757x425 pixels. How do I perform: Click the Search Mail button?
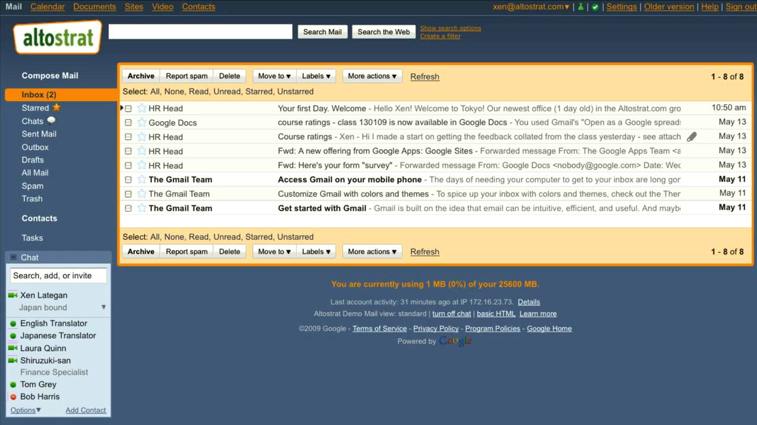pyautogui.click(x=322, y=32)
